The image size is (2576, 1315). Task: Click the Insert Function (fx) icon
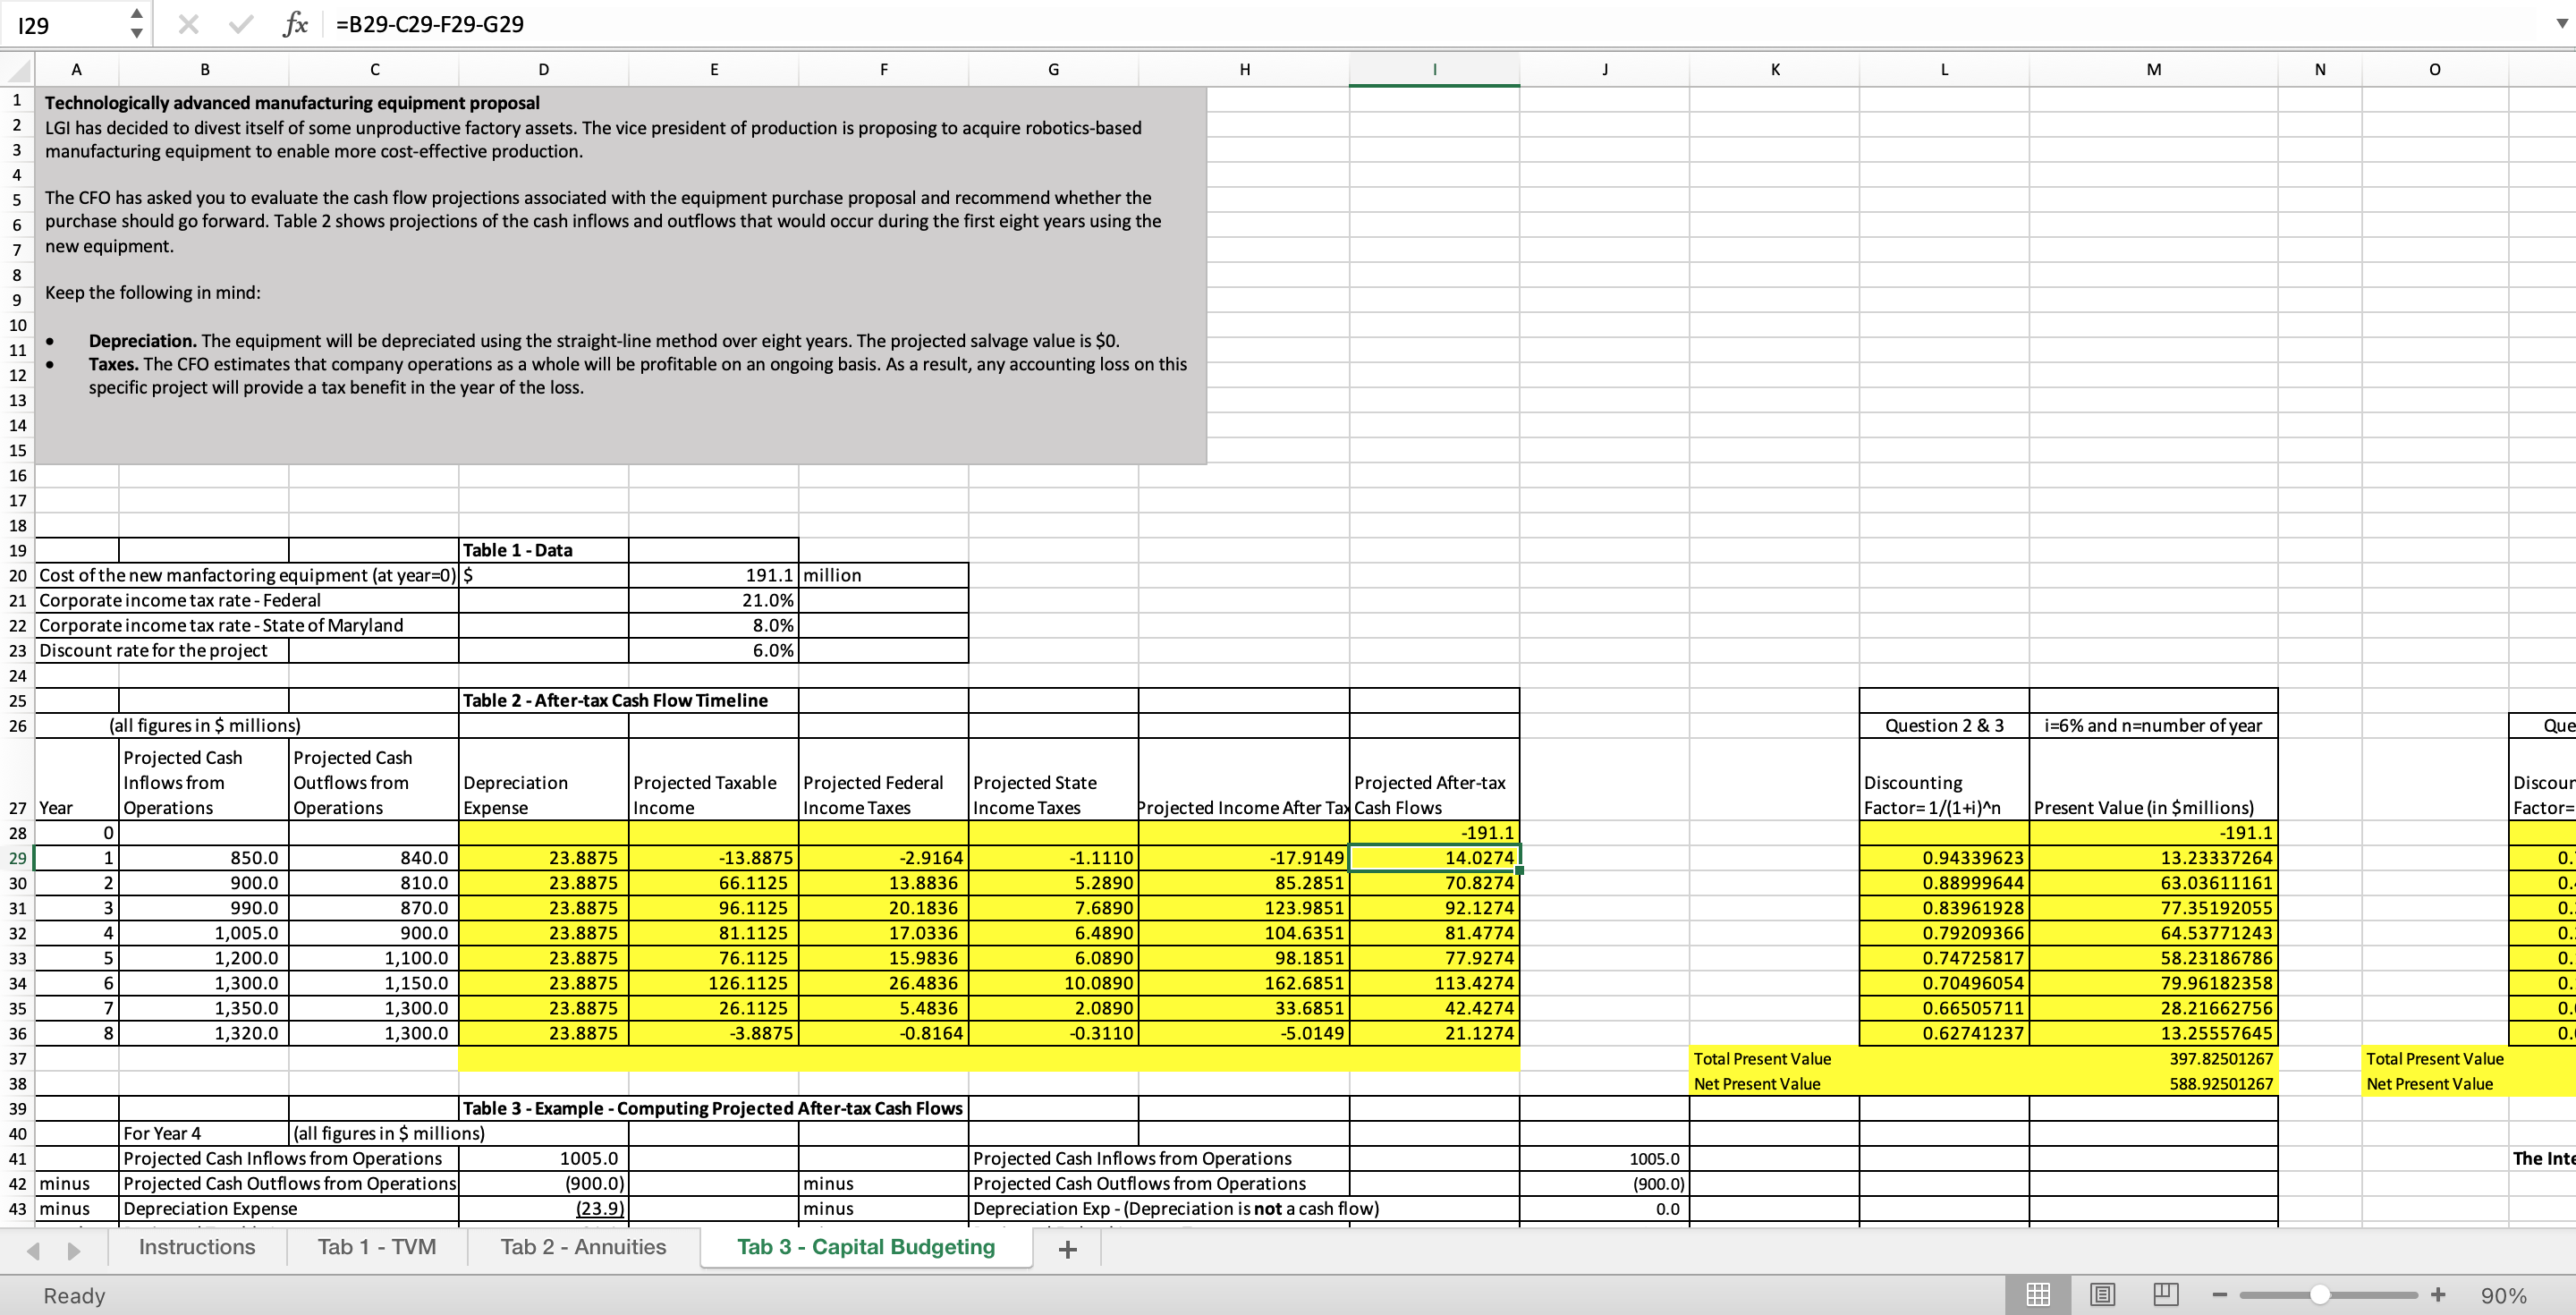tap(295, 24)
